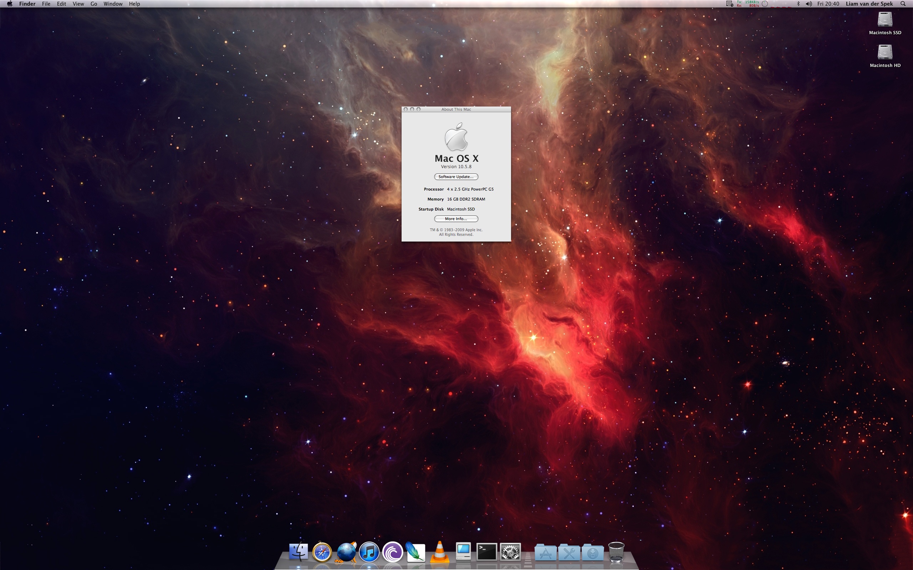Open the Bluetooth status menu
This screenshot has width=913, height=570.
tap(798, 4)
